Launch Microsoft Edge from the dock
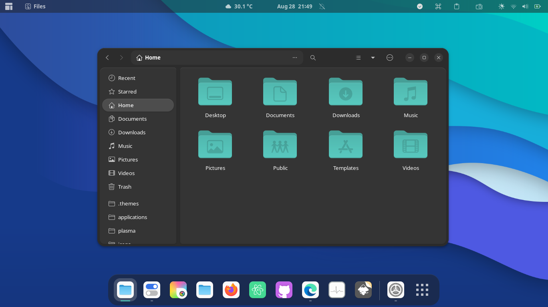548x307 pixels. (x=310, y=290)
